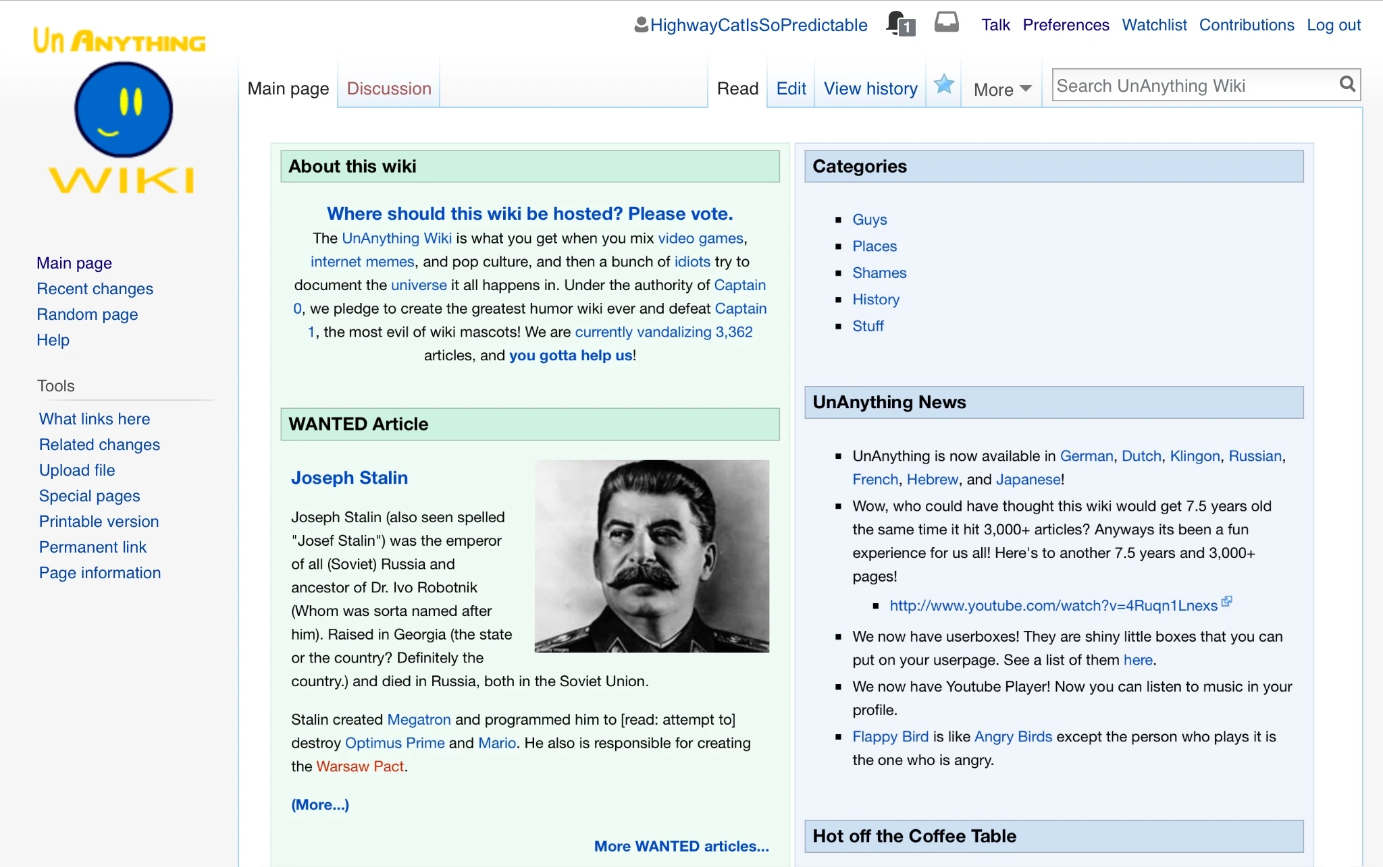Image resolution: width=1383 pixels, height=867 pixels.
Task: Open the Edit tab
Action: [x=791, y=88]
